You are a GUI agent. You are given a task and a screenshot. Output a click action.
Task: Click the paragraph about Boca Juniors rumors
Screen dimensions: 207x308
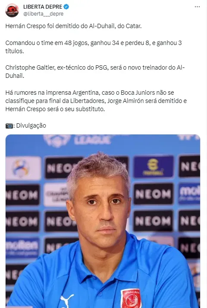(x=96, y=101)
